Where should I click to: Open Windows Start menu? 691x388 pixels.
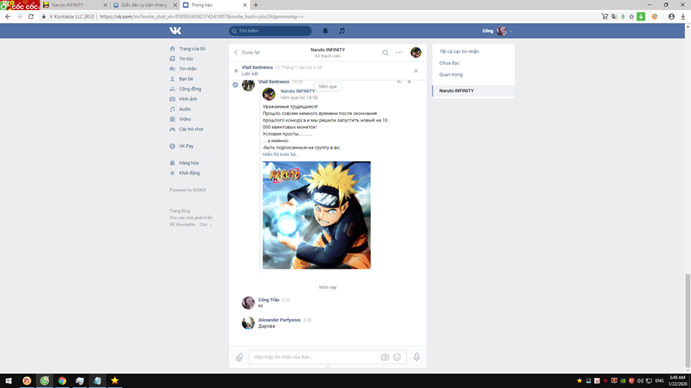coord(9,381)
